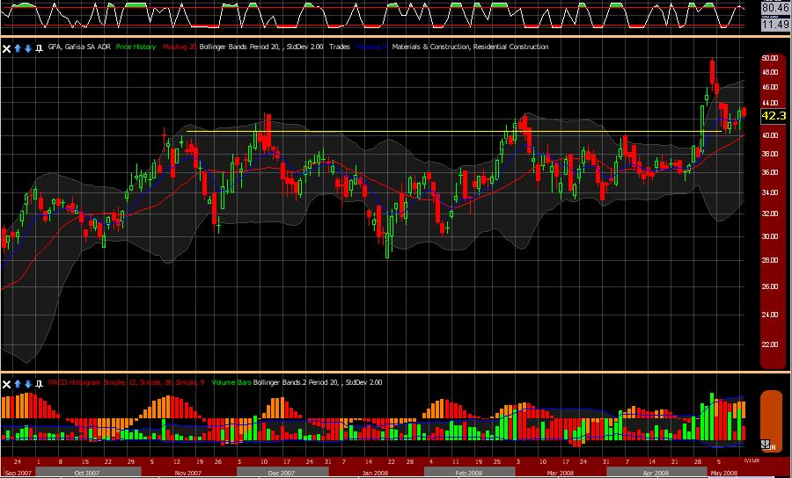Click the 40.00 price scale label
Viewport: 792px width, 478px height.
click(x=770, y=135)
